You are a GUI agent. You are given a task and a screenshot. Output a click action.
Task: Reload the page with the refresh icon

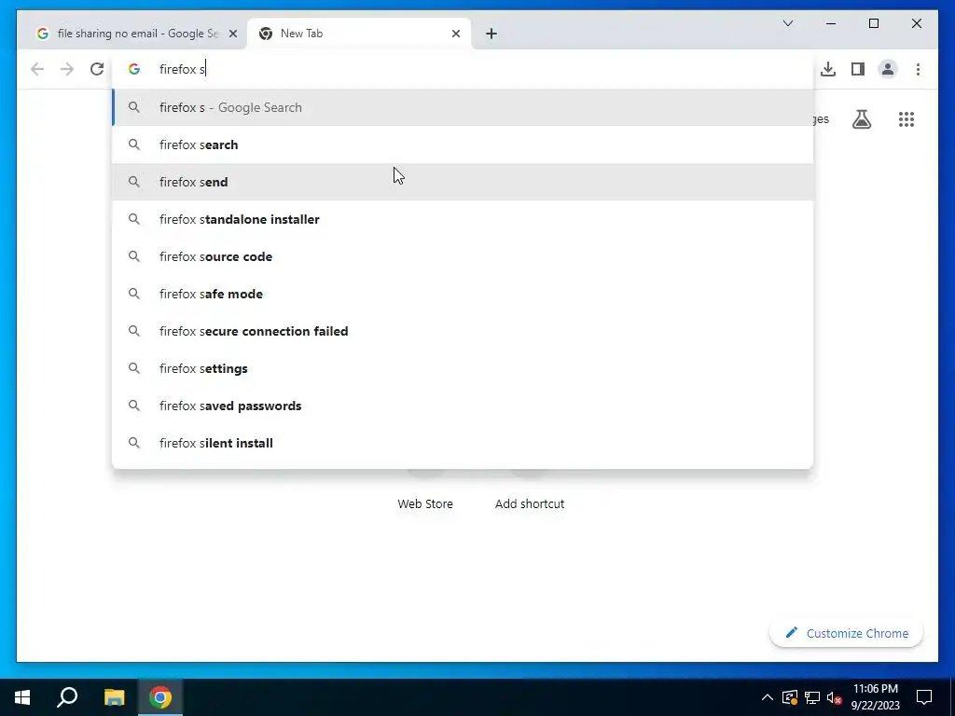[97, 69]
